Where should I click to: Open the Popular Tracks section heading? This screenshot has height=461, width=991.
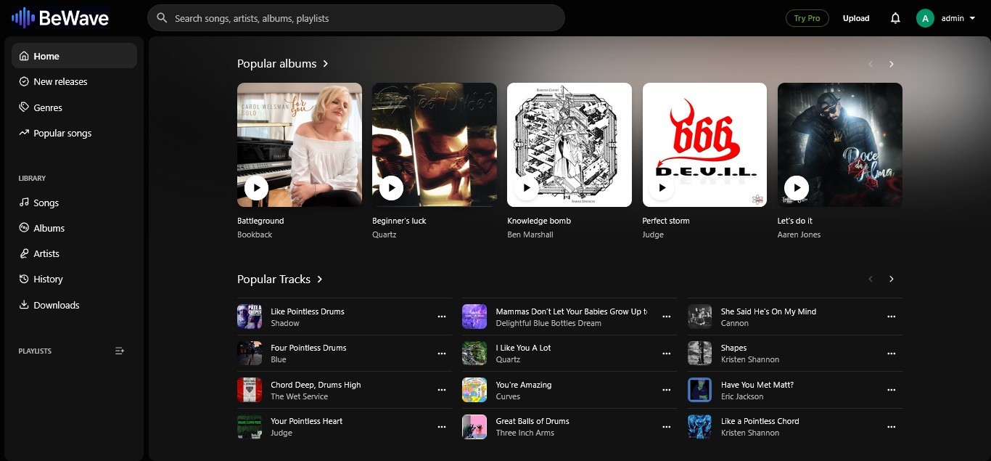(280, 279)
